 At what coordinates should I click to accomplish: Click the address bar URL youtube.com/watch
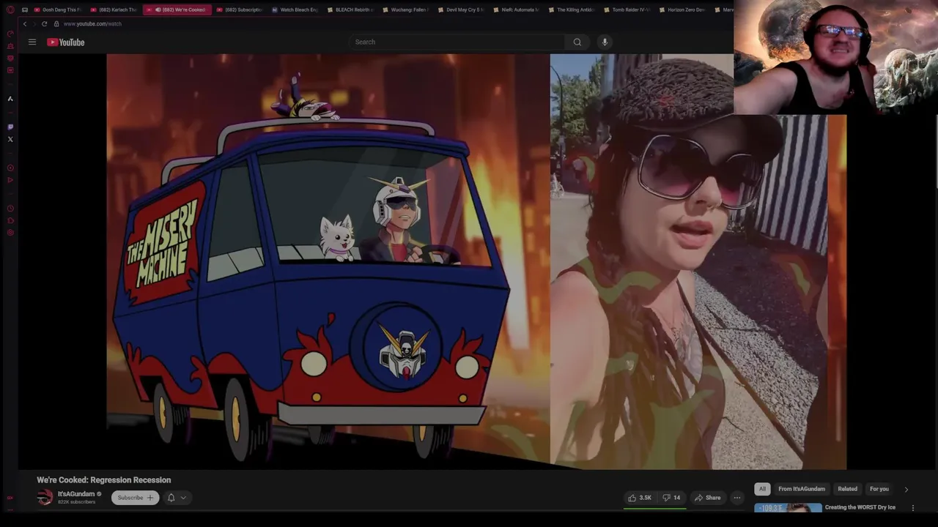click(x=92, y=23)
